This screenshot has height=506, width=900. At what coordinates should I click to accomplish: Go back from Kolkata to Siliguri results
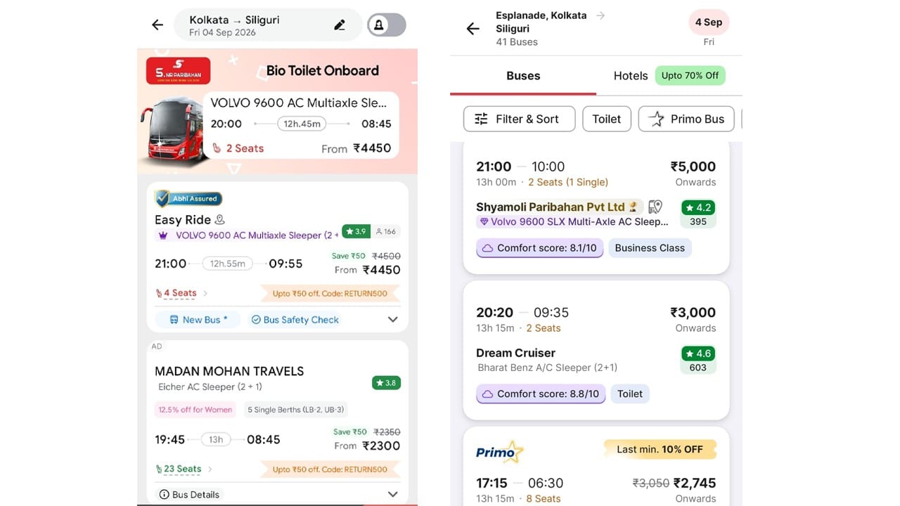click(x=157, y=25)
